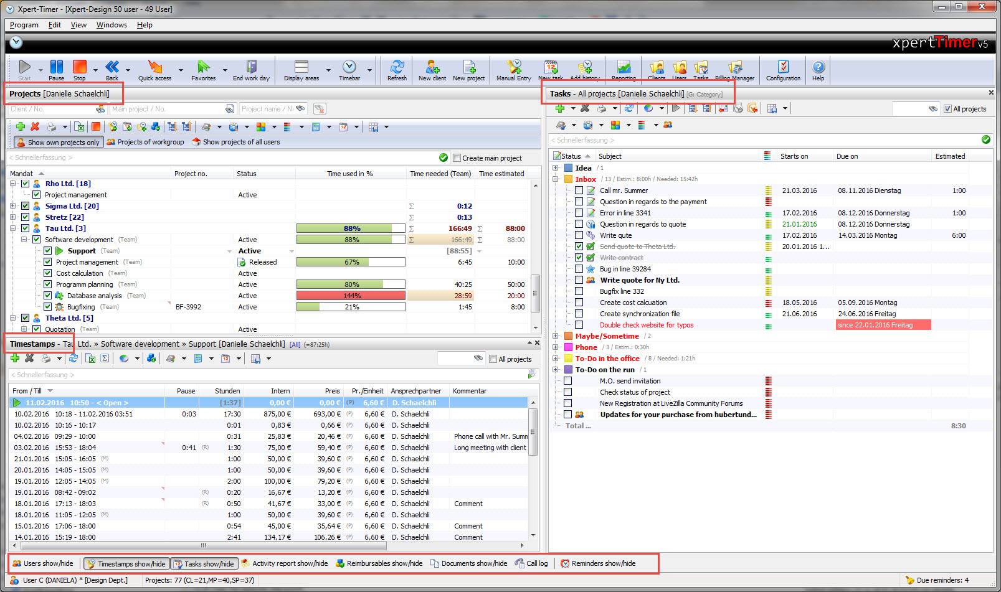The height and width of the screenshot is (592, 1001).
Task: Click the Billing Manager toolbar icon
Action: click(x=736, y=68)
